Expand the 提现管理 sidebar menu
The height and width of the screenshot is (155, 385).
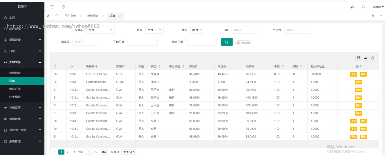click(22, 40)
